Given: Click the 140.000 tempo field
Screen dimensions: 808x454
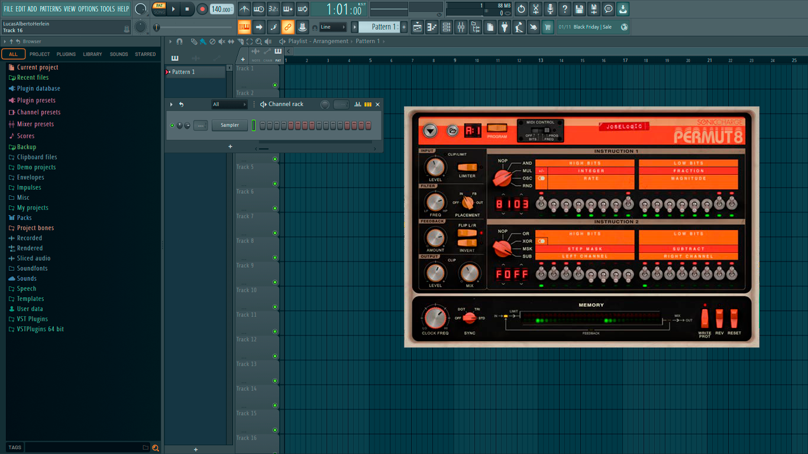Looking at the screenshot, I should pos(222,9).
